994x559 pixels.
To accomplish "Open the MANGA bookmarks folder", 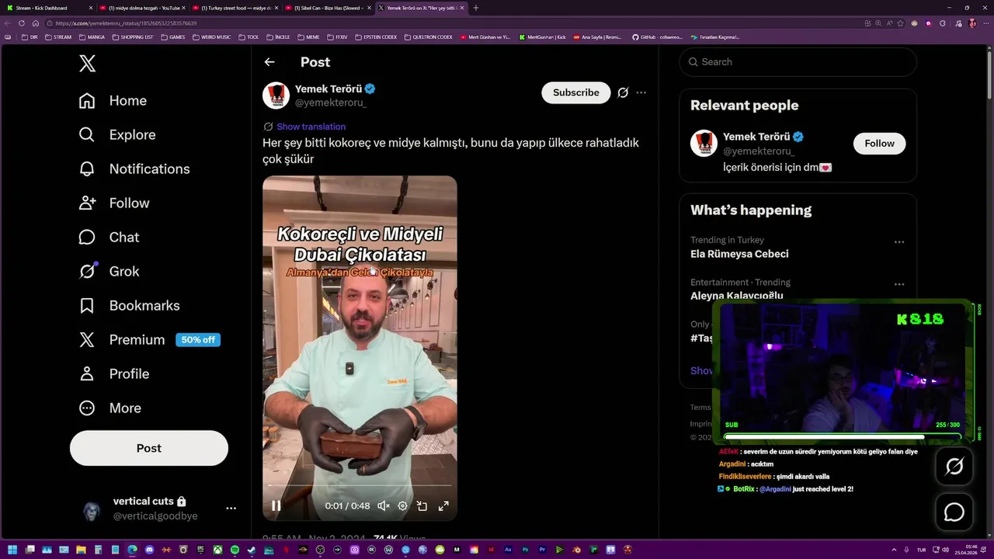I will click(92, 36).
